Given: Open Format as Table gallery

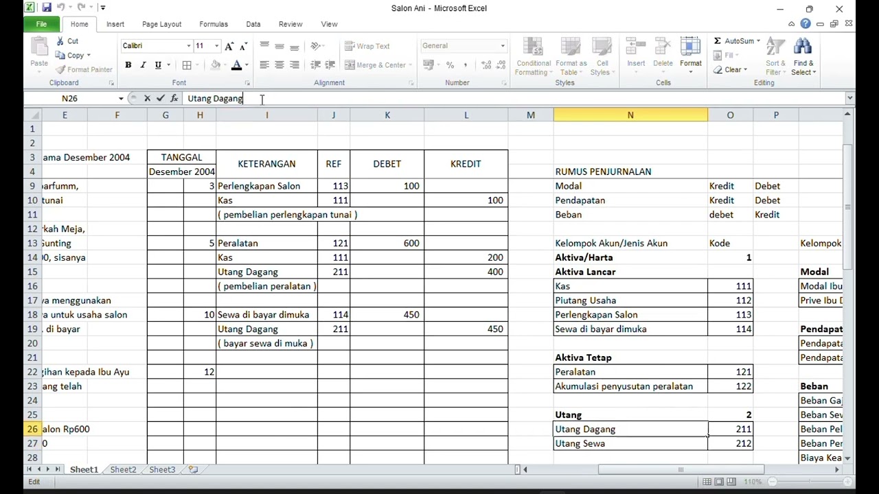Looking at the screenshot, I should coord(571,56).
